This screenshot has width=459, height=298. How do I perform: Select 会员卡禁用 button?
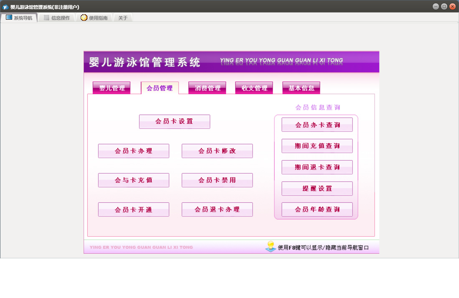pyautogui.click(x=217, y=180)
